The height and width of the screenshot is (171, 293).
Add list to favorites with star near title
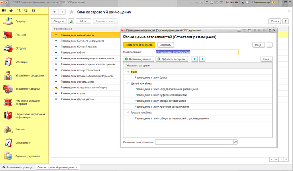71,12
